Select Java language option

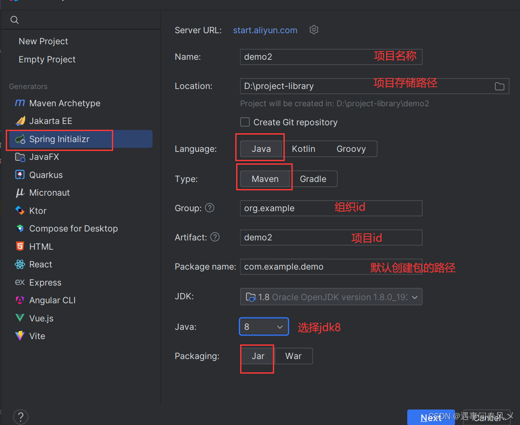click(261, 149)
